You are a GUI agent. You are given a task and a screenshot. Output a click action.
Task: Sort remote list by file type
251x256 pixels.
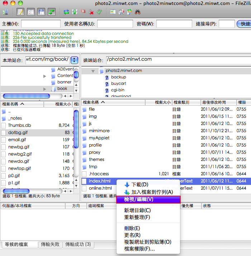pyautogui.click(x=186, y=102)
